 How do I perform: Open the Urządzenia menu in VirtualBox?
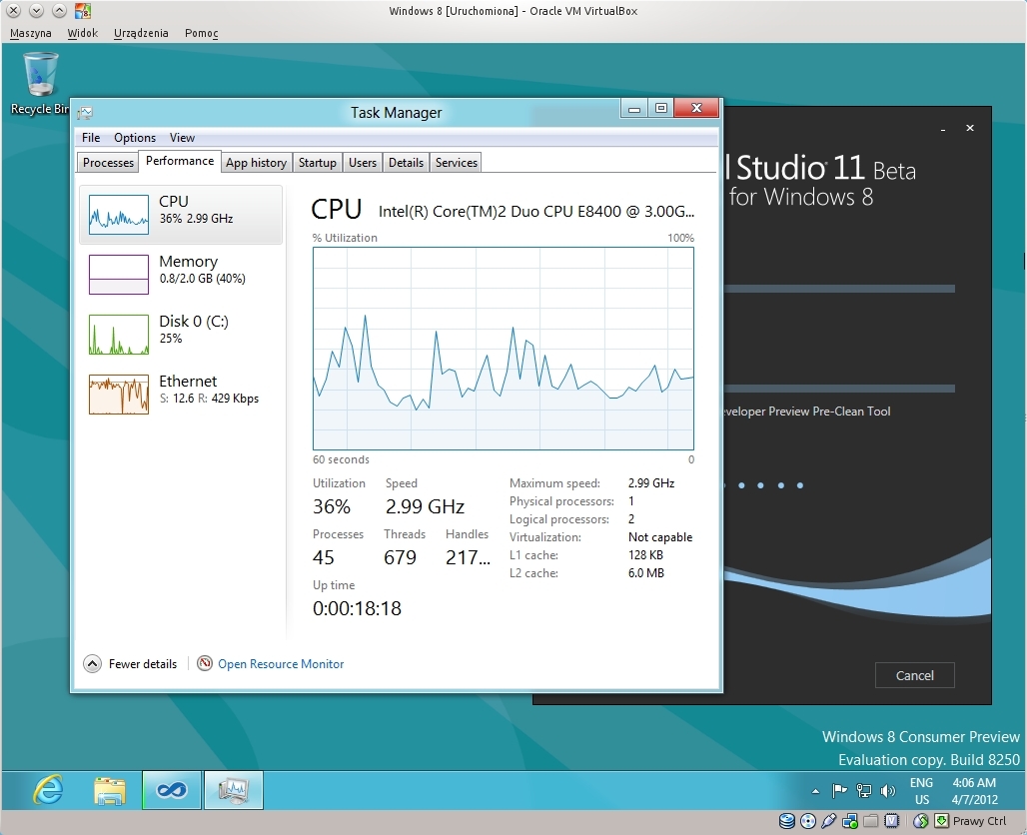[141, 33]
